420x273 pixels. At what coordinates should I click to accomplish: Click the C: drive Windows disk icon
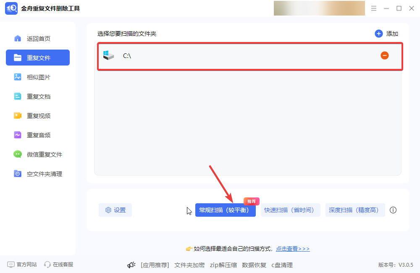pos(108,55)
